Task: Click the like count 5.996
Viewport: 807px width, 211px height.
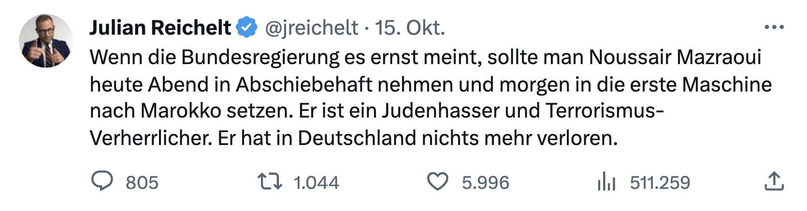Action: (485, 183)
